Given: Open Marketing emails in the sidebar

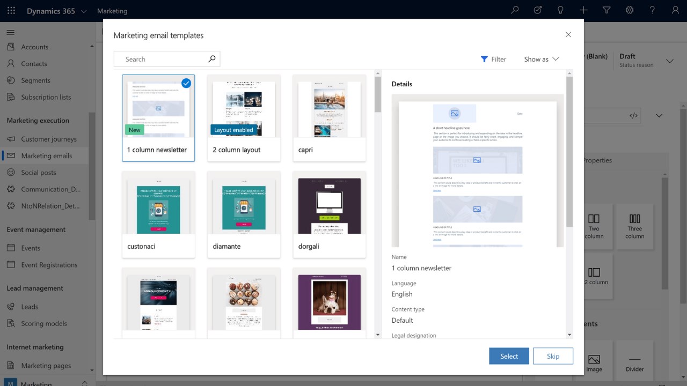Looking at the screenshot, I should pos(46,155).
